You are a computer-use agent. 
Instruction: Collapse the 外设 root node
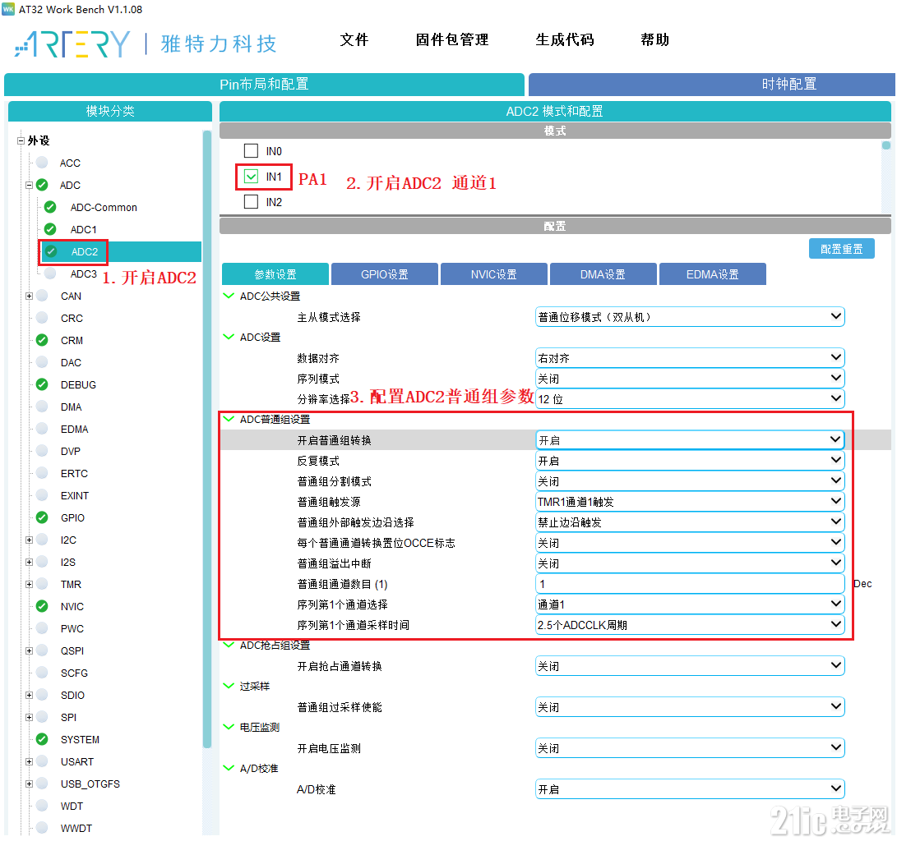(x=21, y=140)
